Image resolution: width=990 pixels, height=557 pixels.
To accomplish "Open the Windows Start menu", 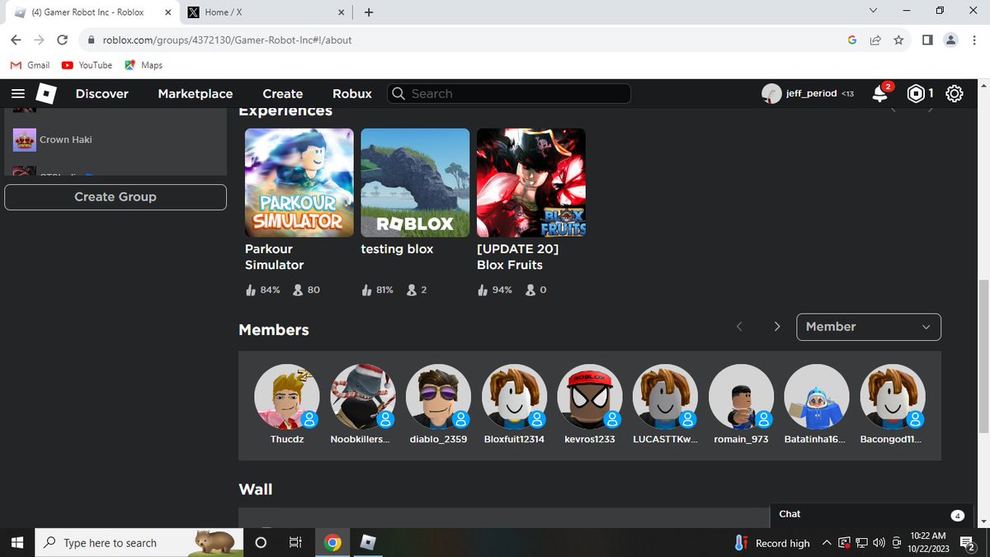I will (16, 542).
